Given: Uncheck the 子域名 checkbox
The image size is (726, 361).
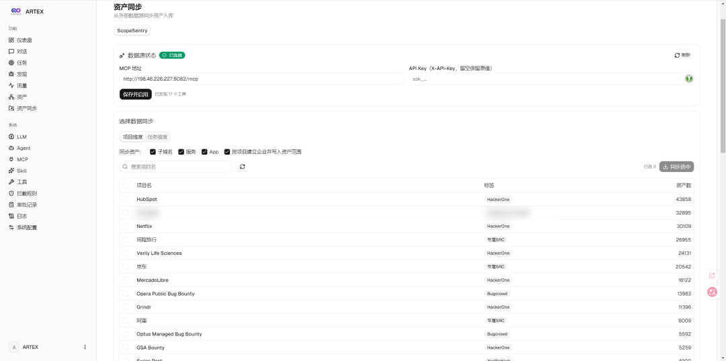Looking at the screenshot, I should pyautogui.click(x=153, y=152).
